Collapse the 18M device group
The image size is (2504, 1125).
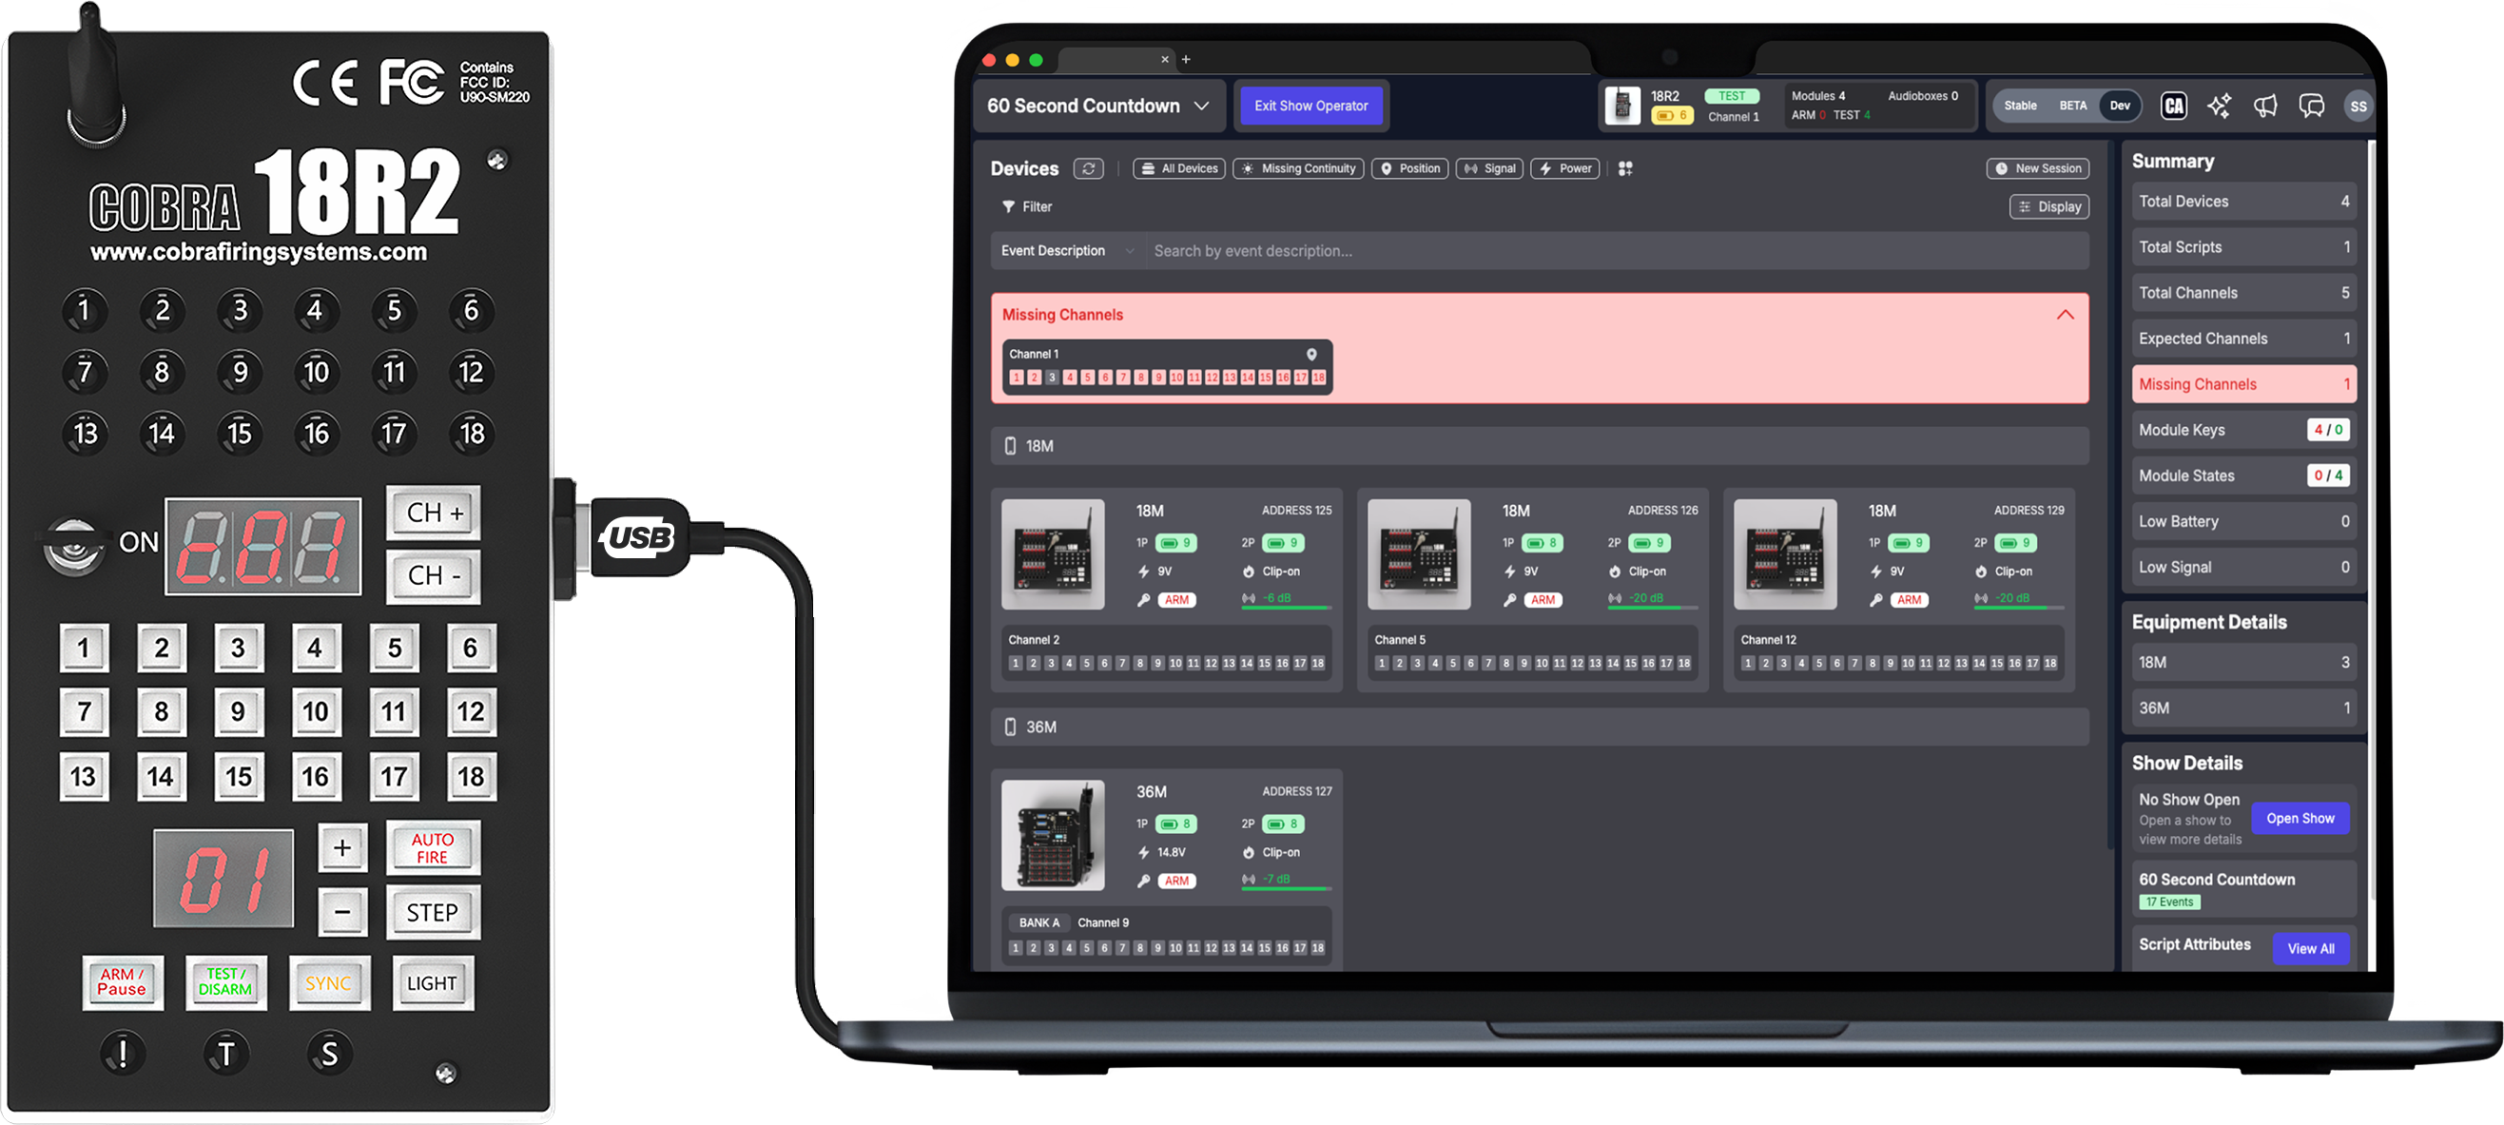point(1540,445)
